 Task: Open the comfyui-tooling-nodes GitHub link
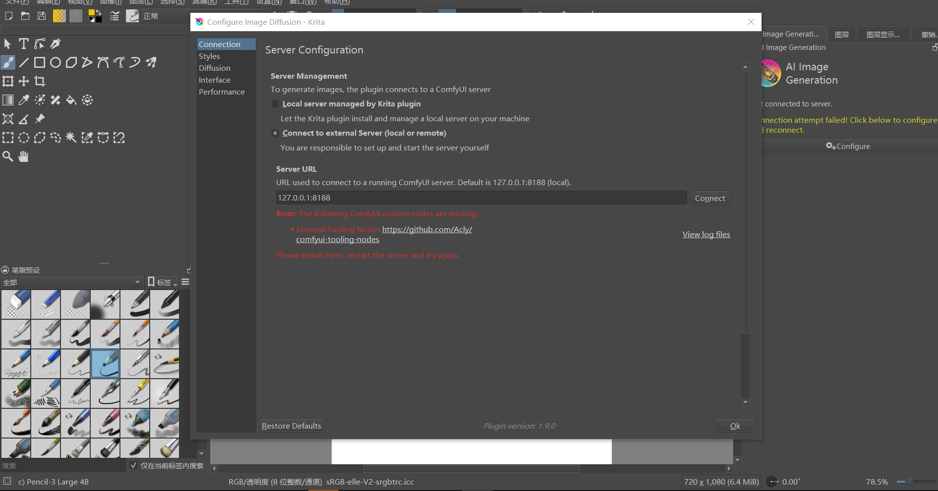tap(384, 235)
